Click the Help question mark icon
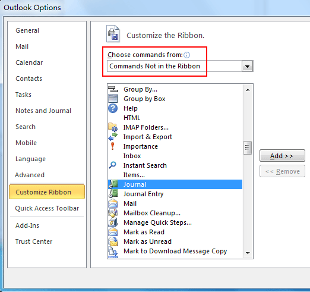 pos(113,108)
